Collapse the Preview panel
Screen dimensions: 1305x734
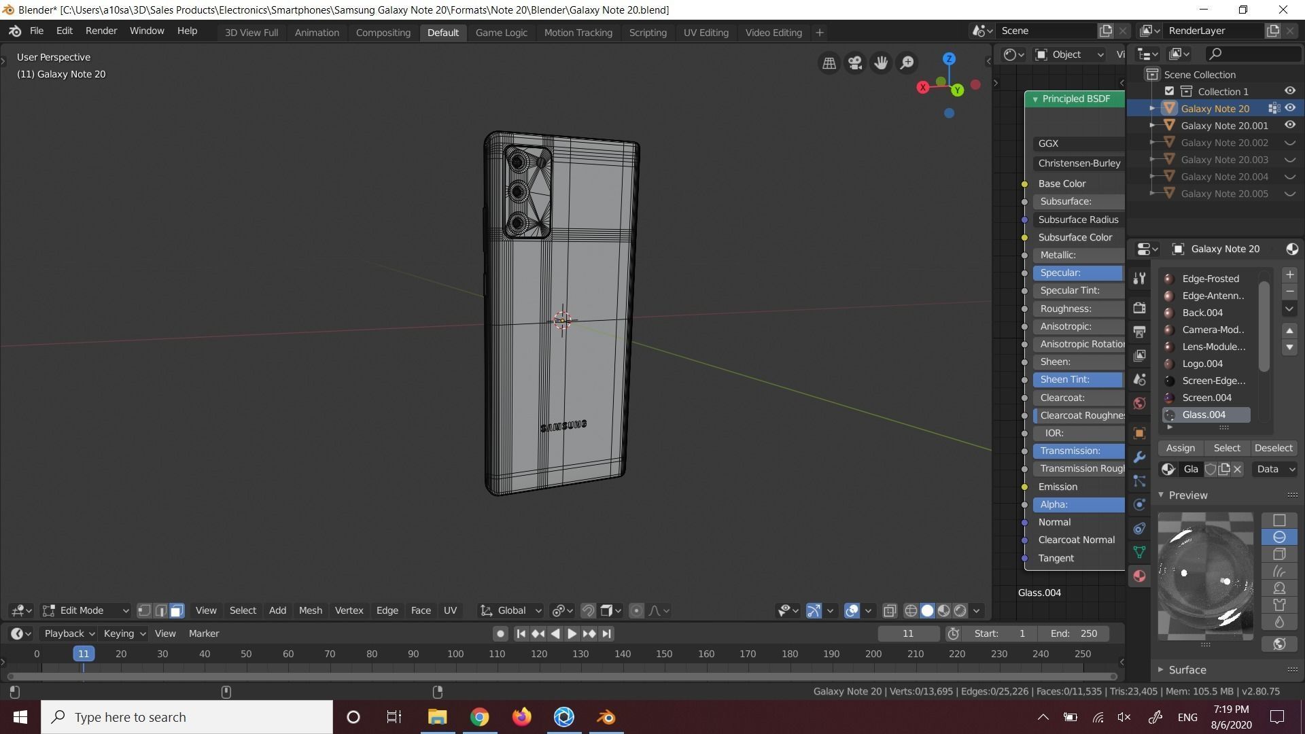point(1162,495)
